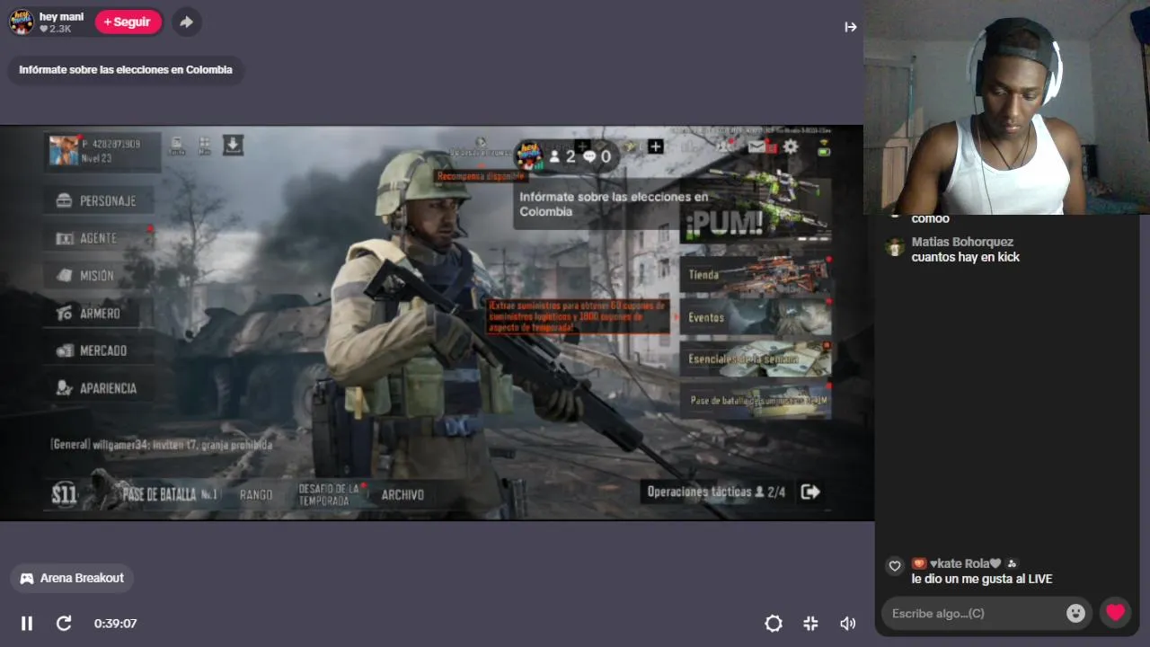Click the 'cuantos hay en kick' message
The image size is (1150, 647).
[x=965, y=257]
